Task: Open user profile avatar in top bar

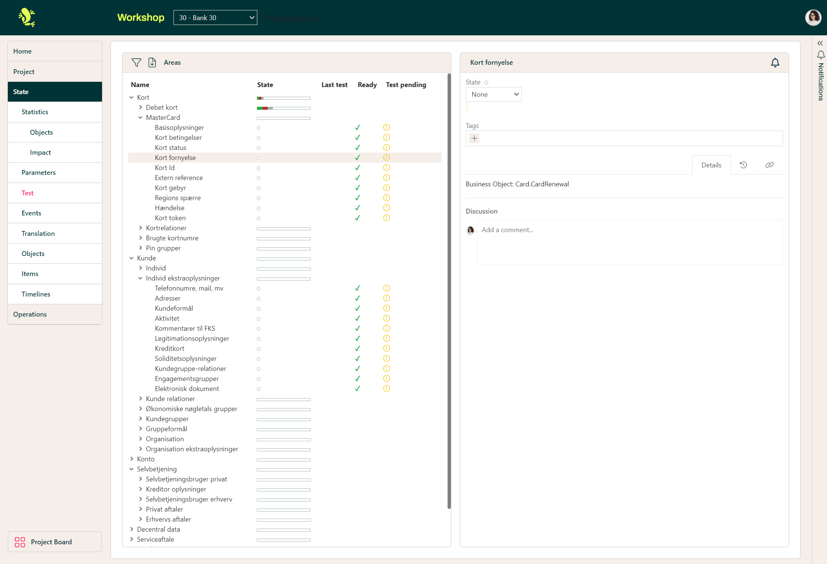Action: (813, 17)
